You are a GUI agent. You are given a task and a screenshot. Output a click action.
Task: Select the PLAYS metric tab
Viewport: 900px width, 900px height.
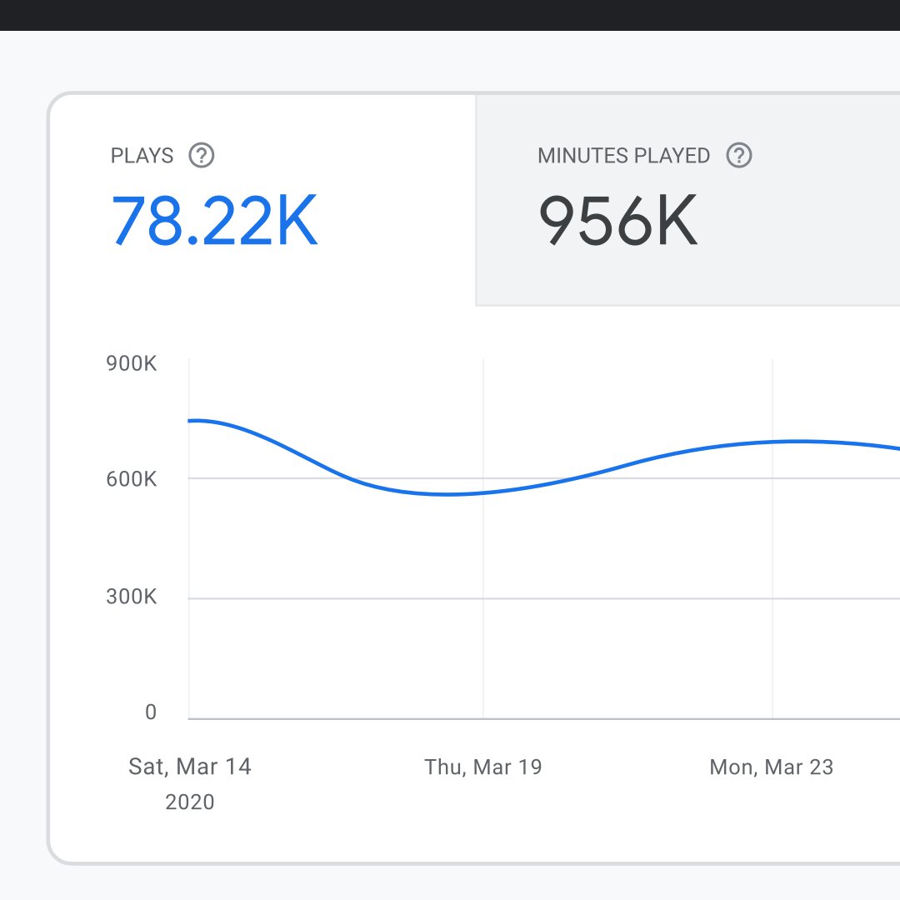(263, 200)
